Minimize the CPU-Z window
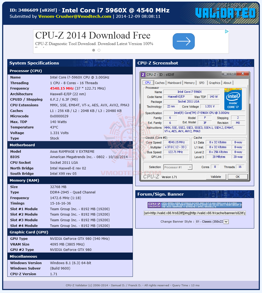The image size is (262, 293). tap(225, 74)
